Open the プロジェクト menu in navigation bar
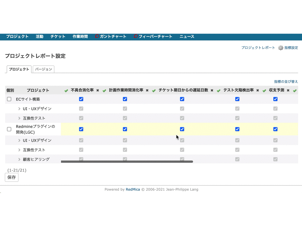302x226 pixels. 17,37
